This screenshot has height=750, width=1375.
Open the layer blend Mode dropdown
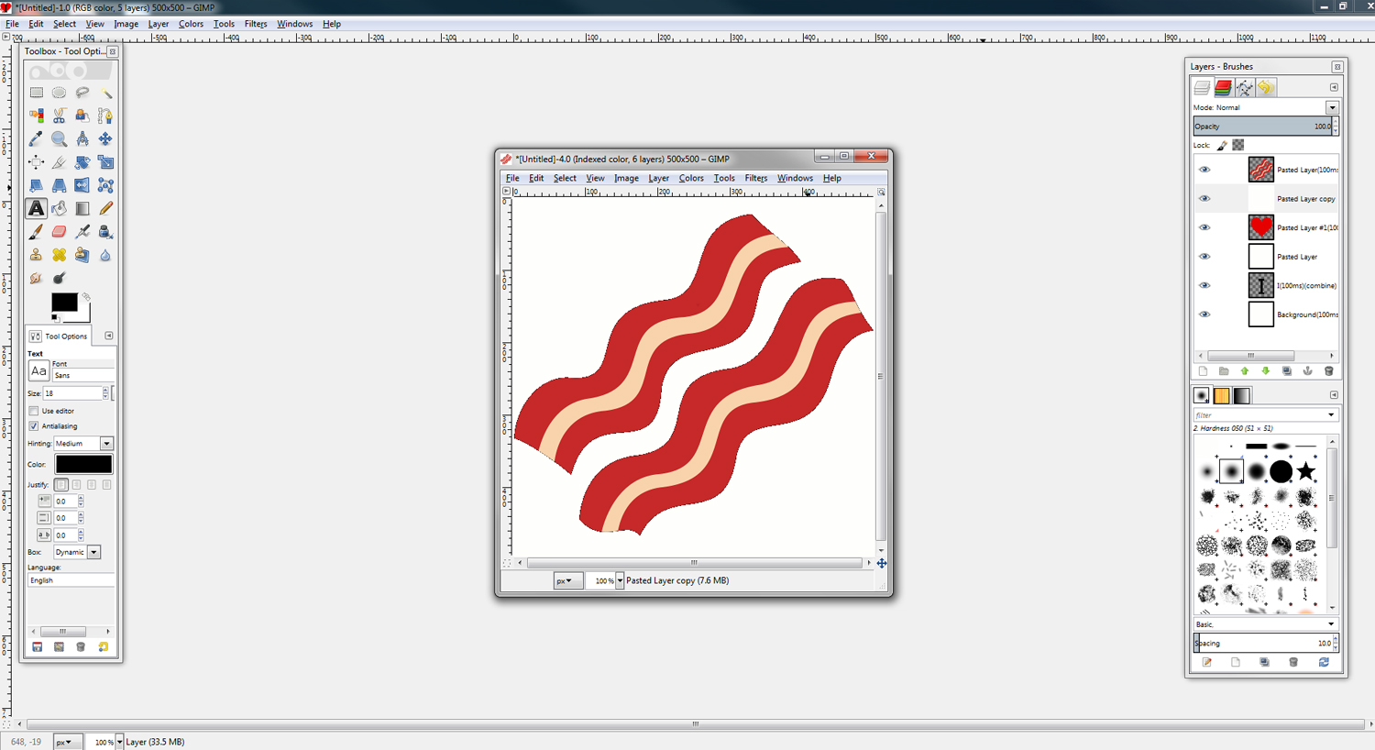[x=1331, y=106]
